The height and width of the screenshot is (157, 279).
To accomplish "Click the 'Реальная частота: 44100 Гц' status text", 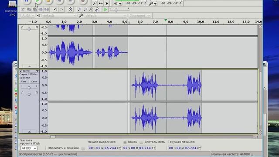I will click(232, 154).
